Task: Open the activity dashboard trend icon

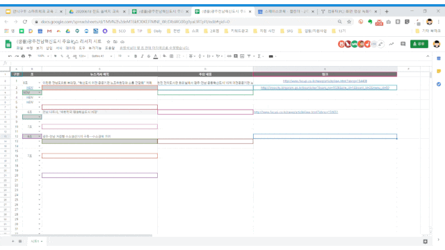Action: click(x=391, y=44)
